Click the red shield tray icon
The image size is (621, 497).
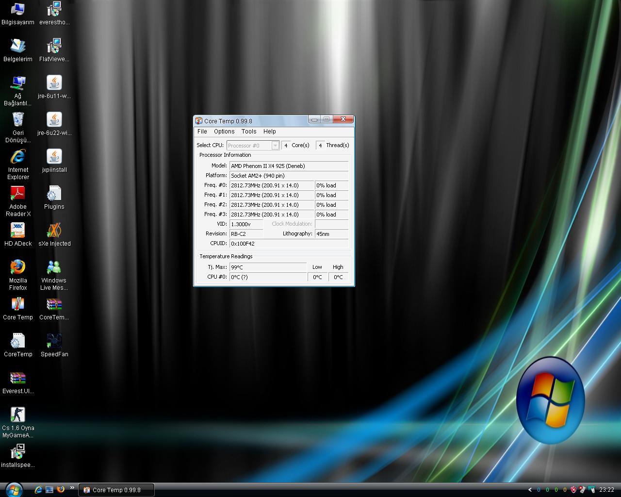(x=573, y=490)
